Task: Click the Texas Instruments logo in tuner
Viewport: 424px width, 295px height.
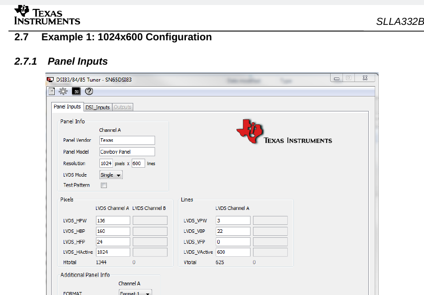Action: (284, 132)
